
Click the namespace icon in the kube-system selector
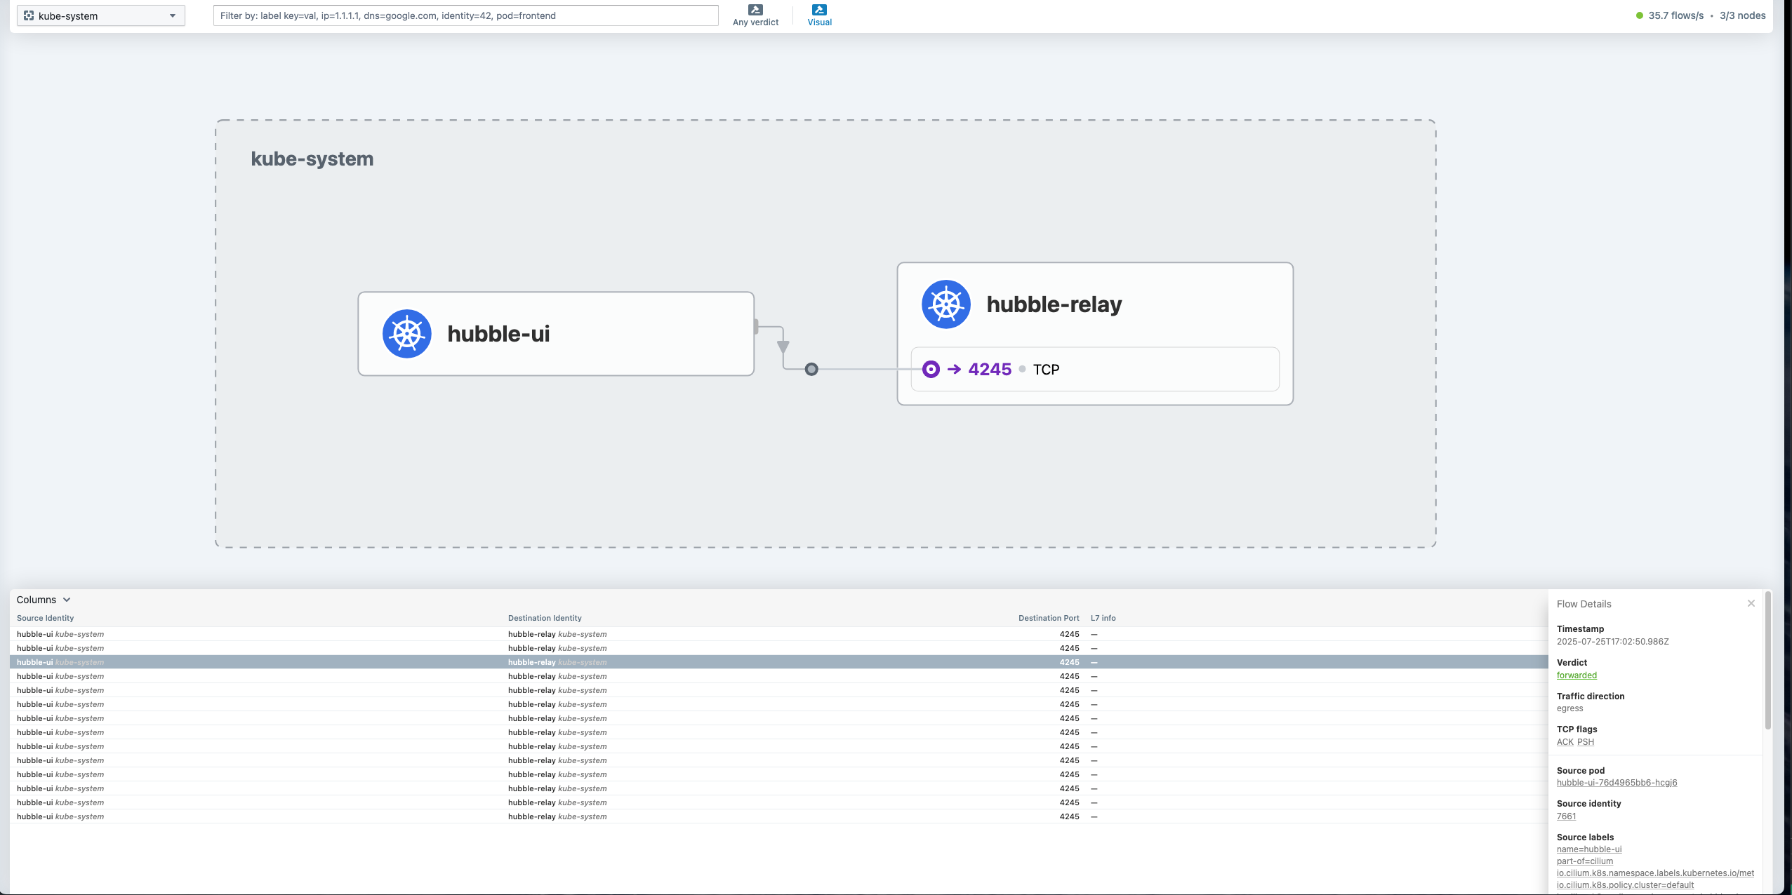click(x=29, y=15)
